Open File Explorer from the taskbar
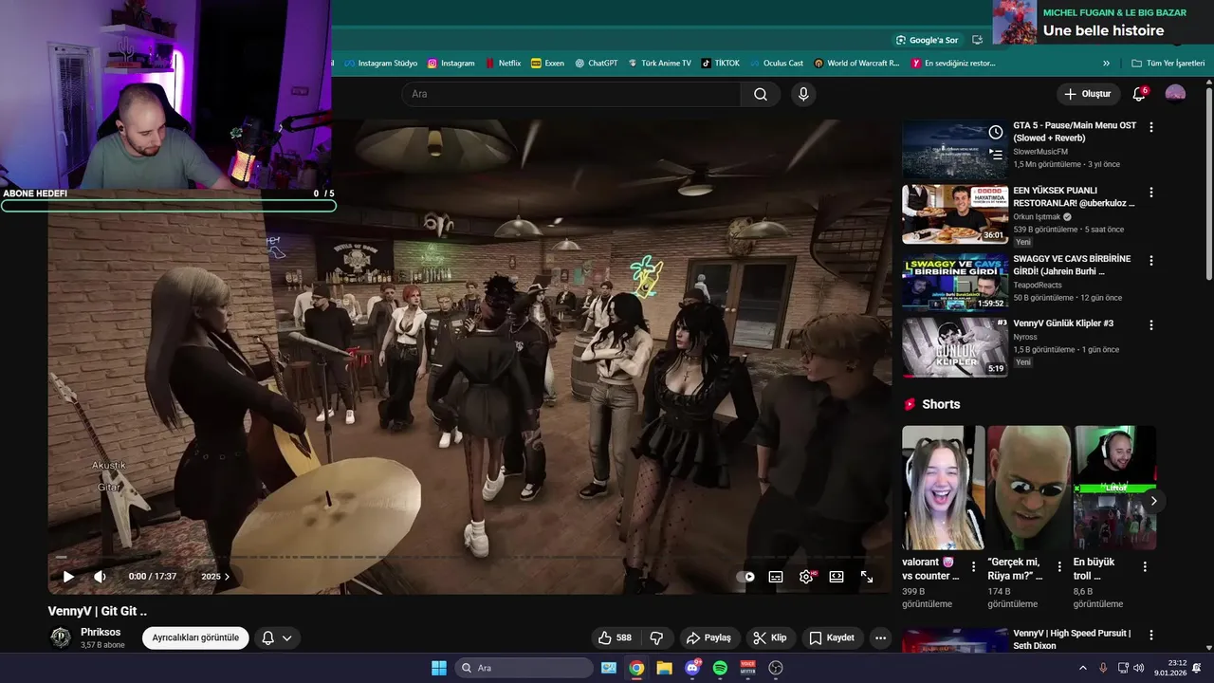Image resolution: width=1214 pixels, height=683 pixels. point(664,668)
